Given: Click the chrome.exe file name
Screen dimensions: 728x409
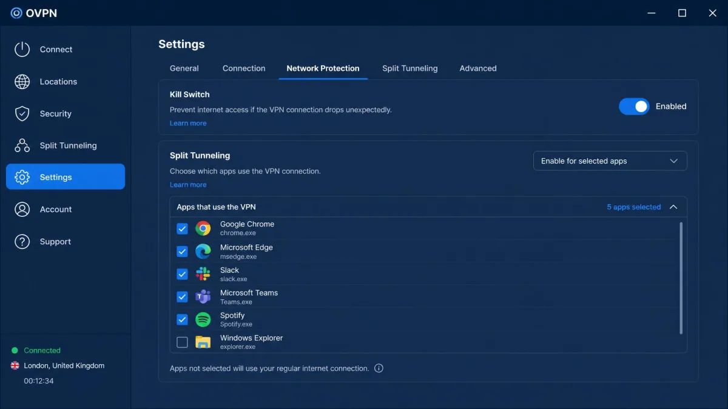Looking at the screenshot, I should coord(238,233).
